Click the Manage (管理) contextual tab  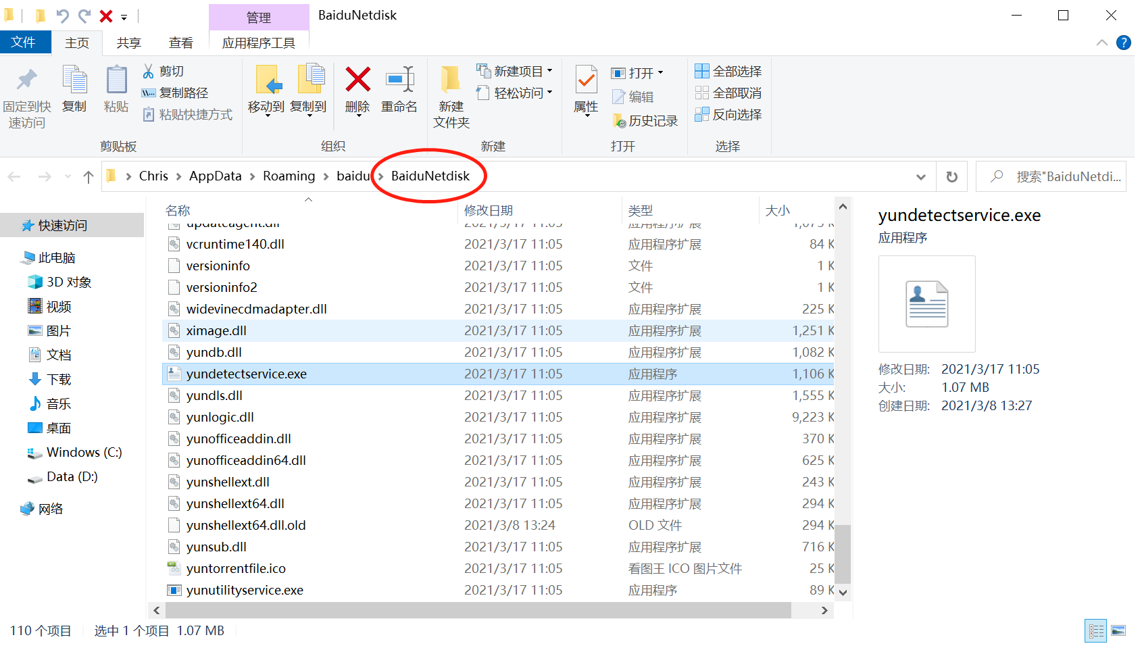(259, 18)
